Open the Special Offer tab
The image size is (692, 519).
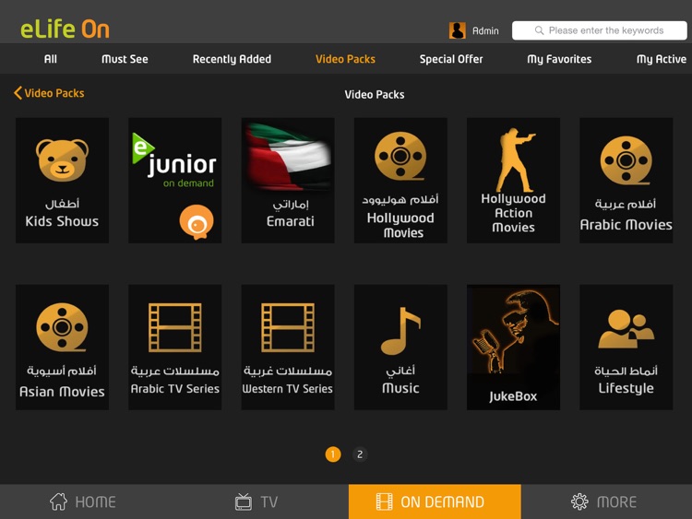tap(451, 59)
